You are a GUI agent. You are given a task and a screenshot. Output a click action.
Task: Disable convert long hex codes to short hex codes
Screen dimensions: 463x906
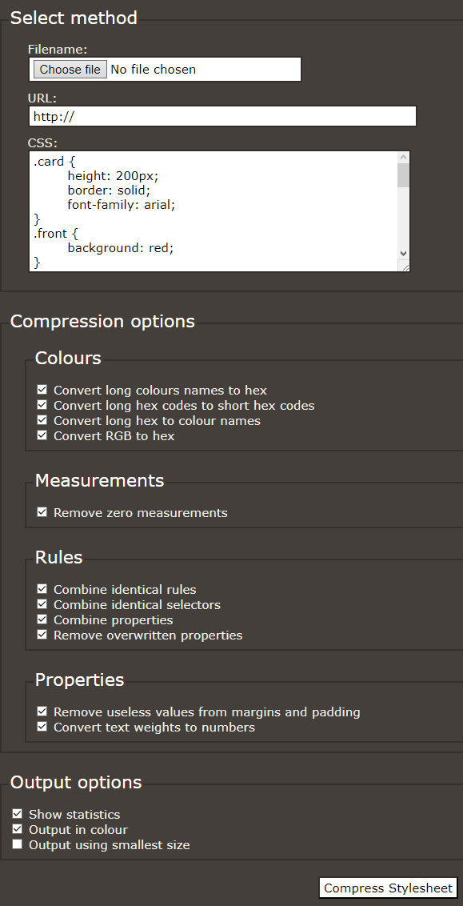tap(42, 405)
